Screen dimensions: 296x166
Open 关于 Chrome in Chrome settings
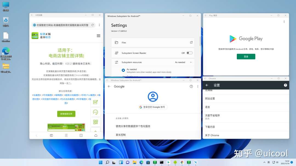click(x=246, y=135)
